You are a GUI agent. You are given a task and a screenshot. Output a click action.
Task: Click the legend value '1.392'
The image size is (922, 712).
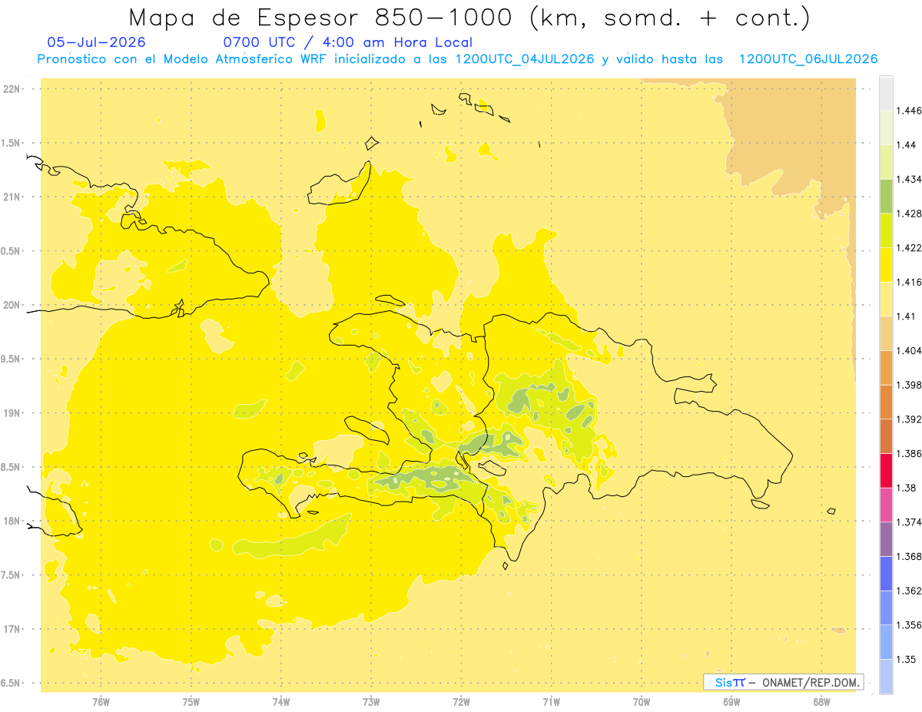click(908, 419)
